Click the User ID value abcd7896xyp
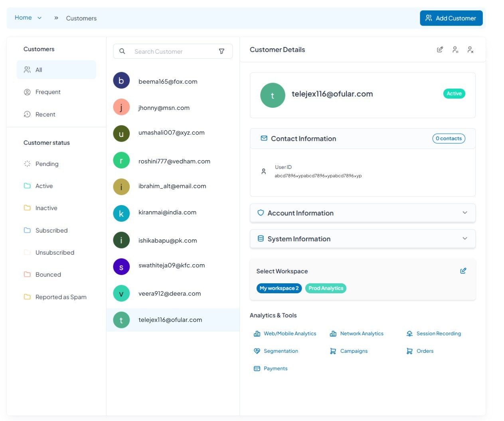The width and height of the screenshot is (504, 421). click(318, 176)
